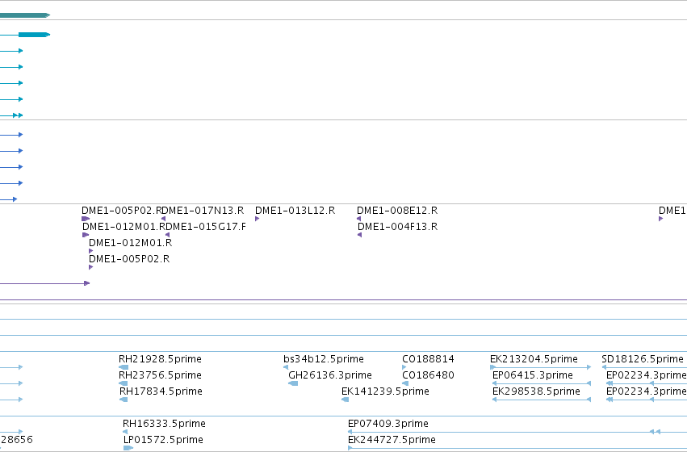Click the DME1-008E12.R label
The width and height of the screenshot is (687, 452).
pos(397,211)
